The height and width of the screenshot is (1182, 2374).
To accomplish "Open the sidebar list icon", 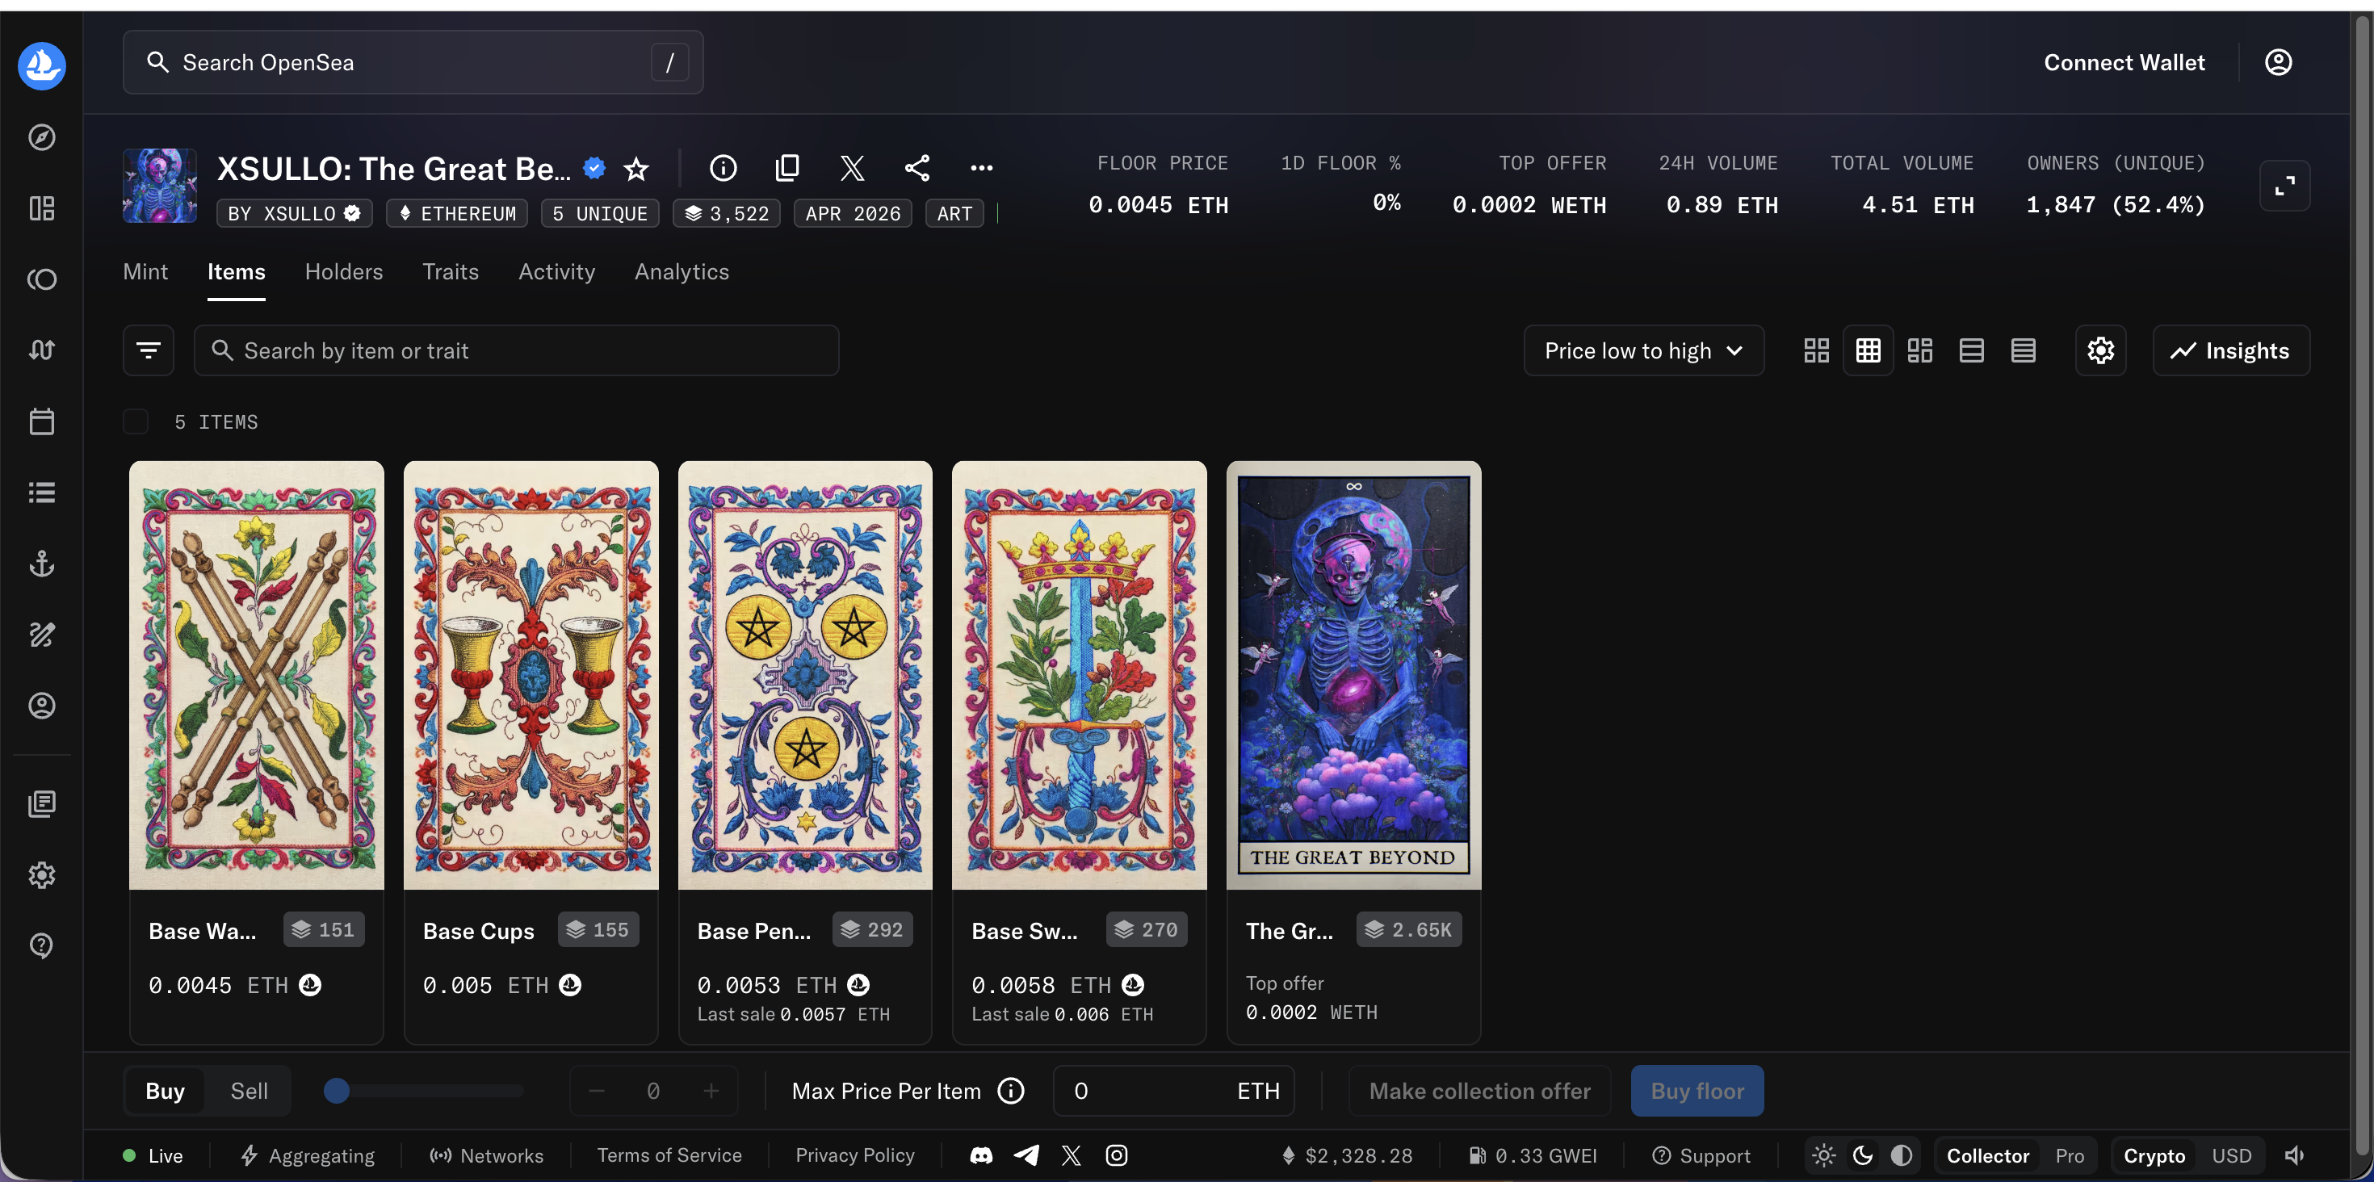I will tap(41, 492).
